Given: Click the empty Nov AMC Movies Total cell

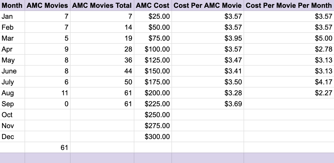Looking at the screenshot, I should coord(102,126).
